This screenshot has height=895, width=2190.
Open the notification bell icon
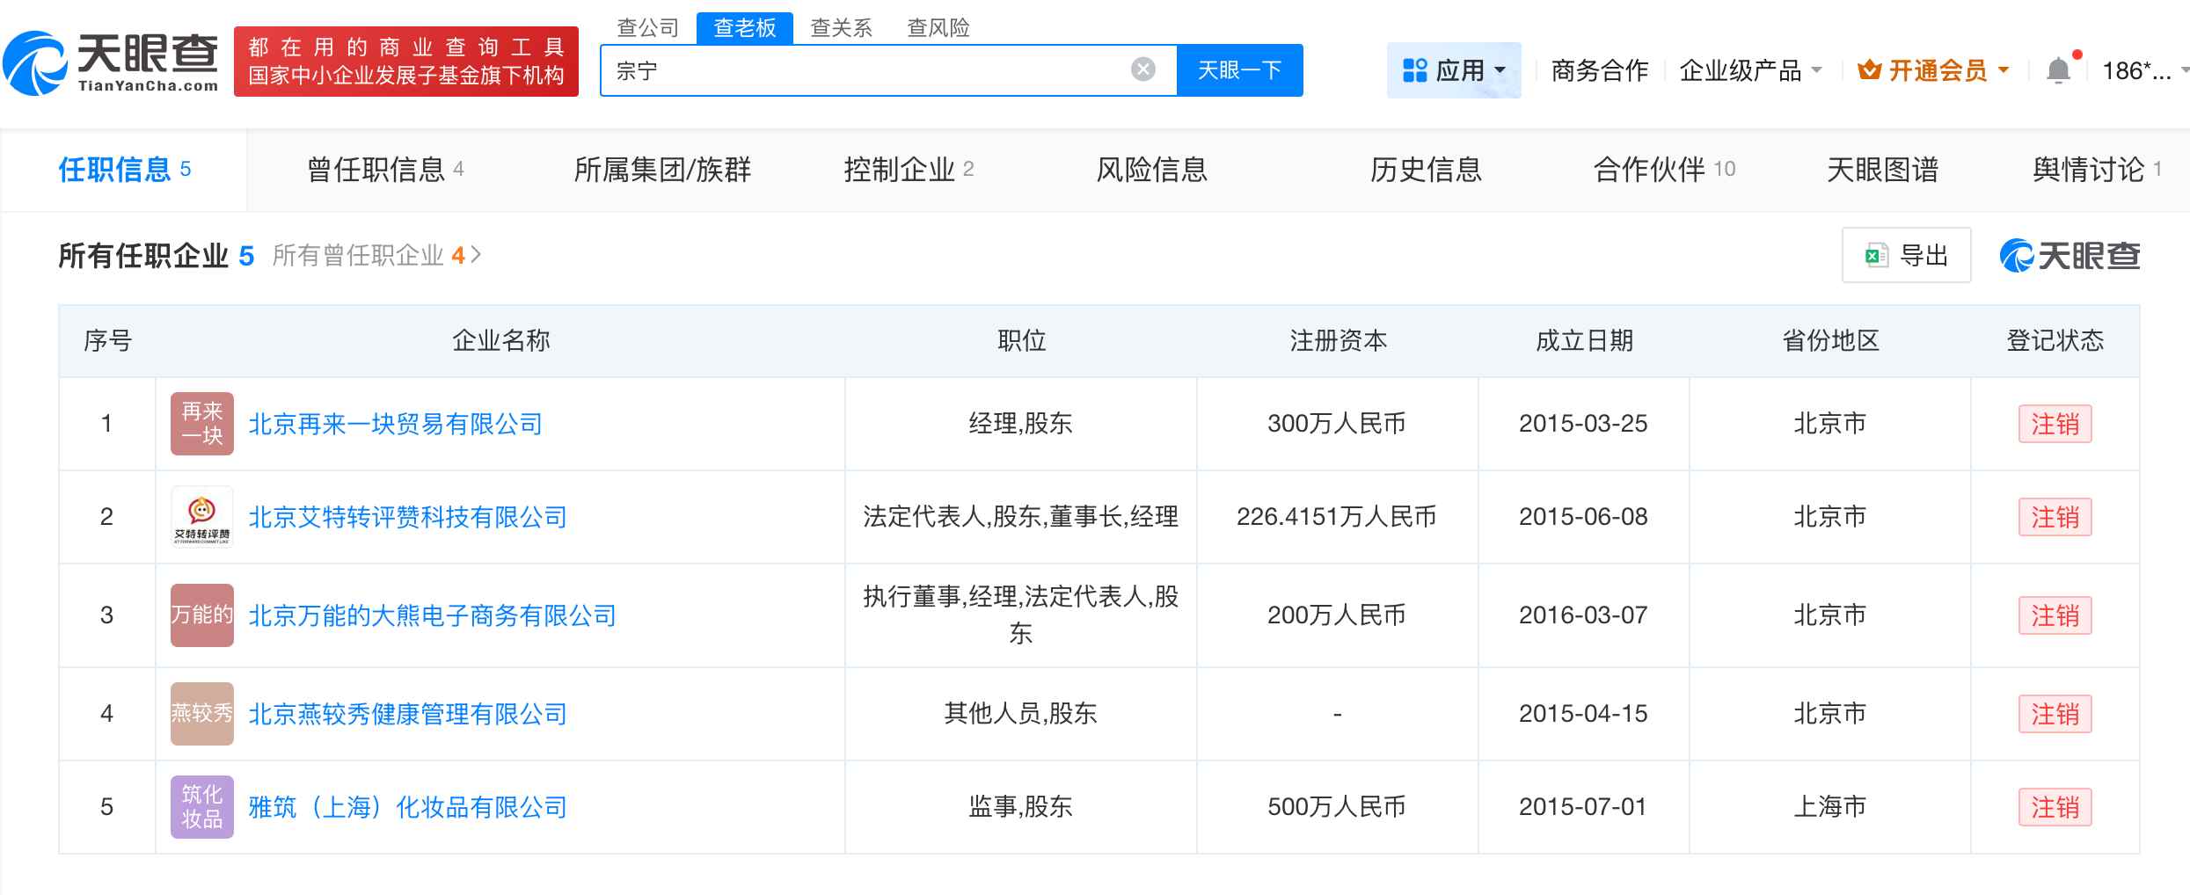tap(2060, 69)
